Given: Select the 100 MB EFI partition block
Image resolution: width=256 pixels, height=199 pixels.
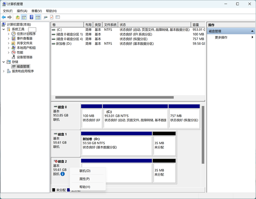Looking at the screenshot, I should [92, 116].
